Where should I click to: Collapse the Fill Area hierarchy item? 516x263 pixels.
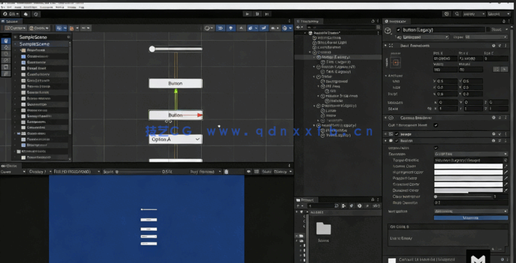click(x=319, y=87)
